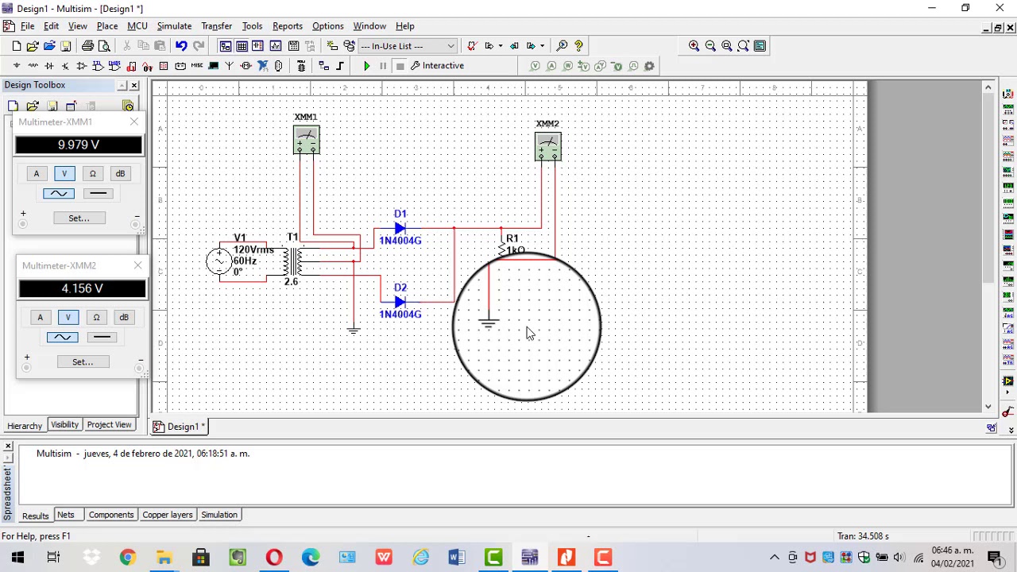Viewport: 1017px width, 572px height.
Task: Create a new design file
Action: click(16, 46)
